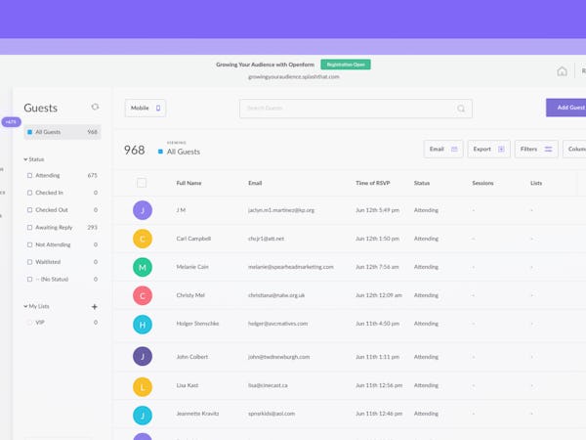Open the Columns button
The height and width of the screenshot is (440, 586).
coord(575,149)
